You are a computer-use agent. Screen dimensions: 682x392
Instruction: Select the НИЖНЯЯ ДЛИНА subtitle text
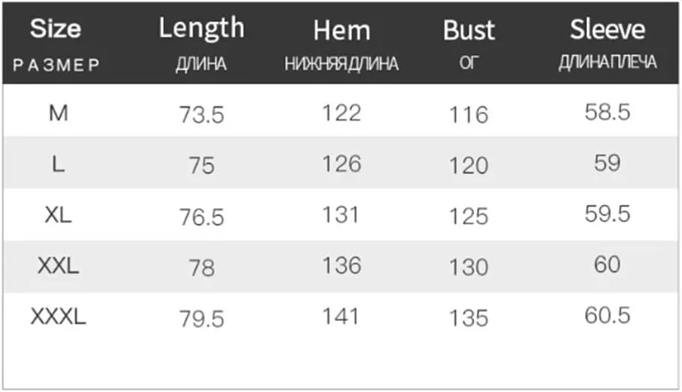(x=342, y=64)
